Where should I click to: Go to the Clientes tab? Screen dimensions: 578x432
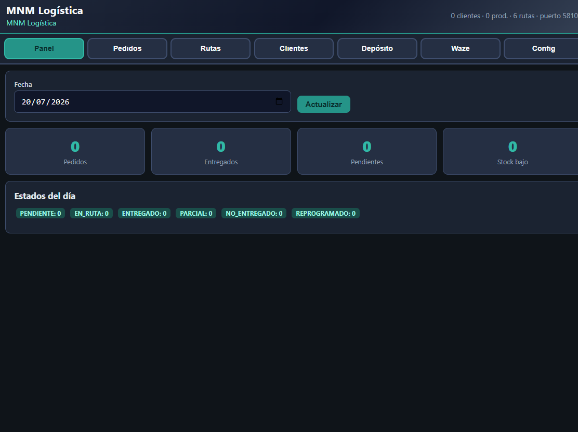coord(294,49)
